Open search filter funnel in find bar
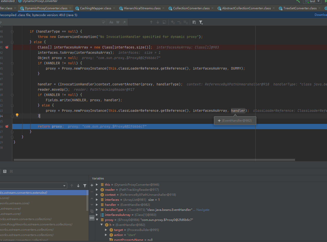Image resolution: width=327 pixels, height=242 pixels. pos(201,22)
